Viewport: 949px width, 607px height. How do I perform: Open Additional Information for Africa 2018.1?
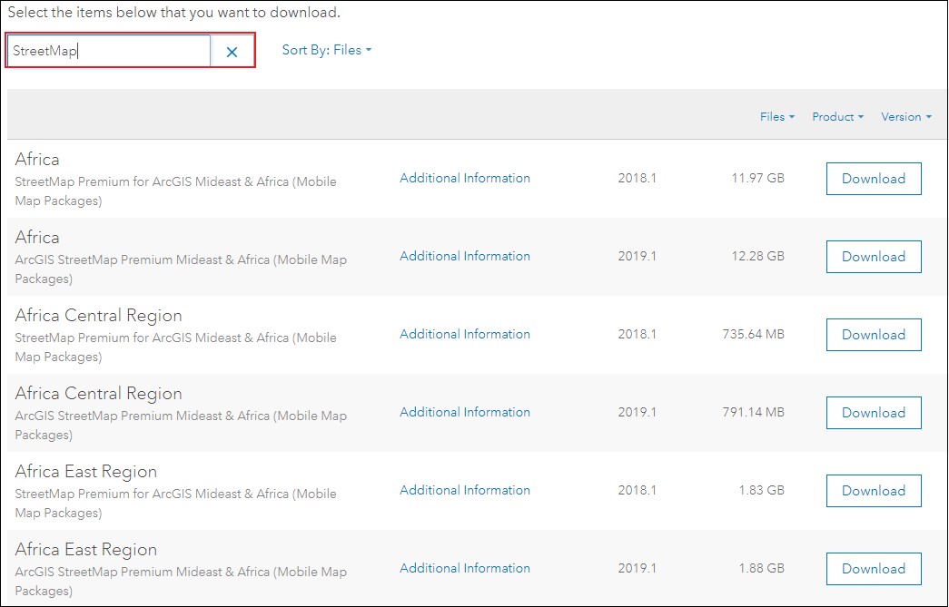tap(465, 178)
